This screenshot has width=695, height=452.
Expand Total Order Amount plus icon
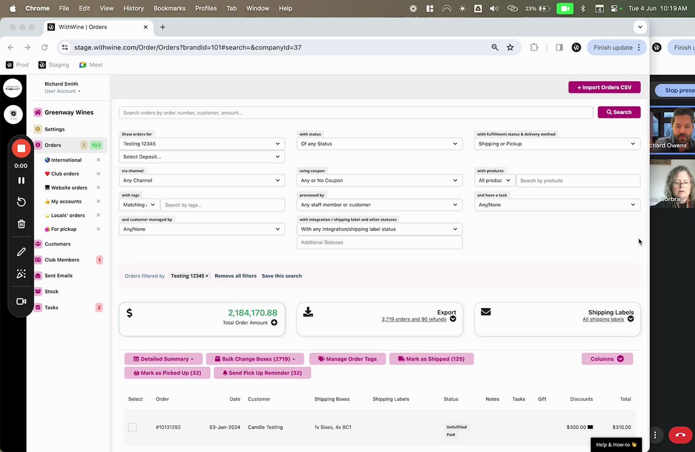click(x=274, y=323)
